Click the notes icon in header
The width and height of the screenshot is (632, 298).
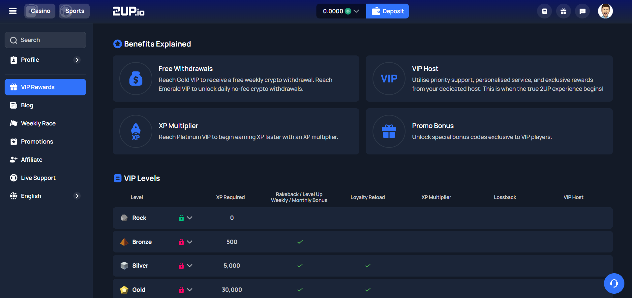pyautogui.click(x=544, y=11)
